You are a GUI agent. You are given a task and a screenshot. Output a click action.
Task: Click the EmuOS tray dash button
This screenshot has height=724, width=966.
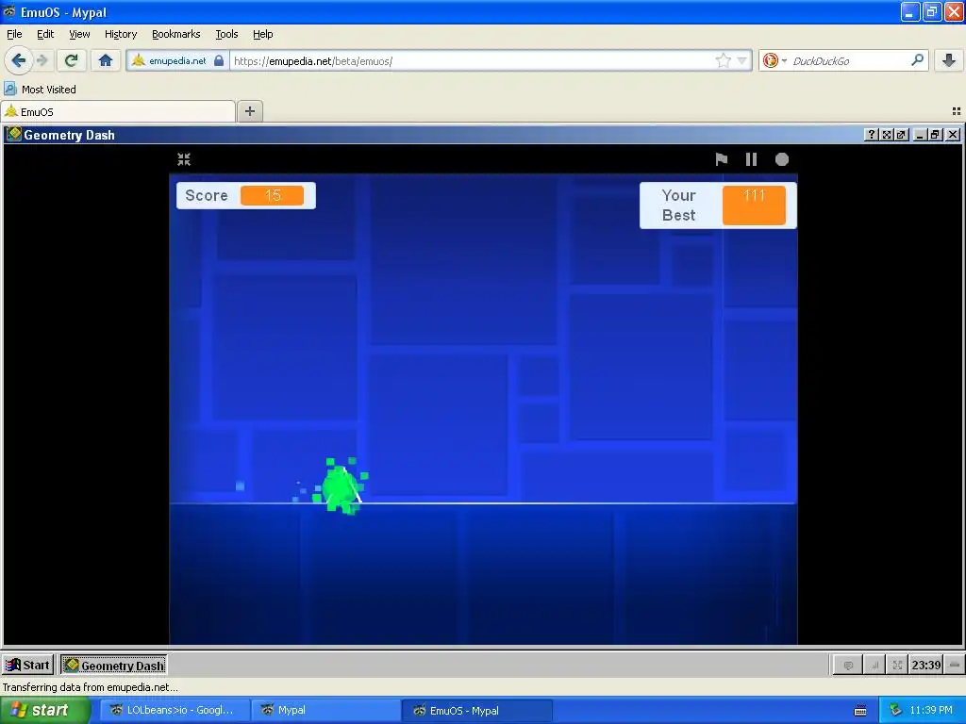(955, 665)
